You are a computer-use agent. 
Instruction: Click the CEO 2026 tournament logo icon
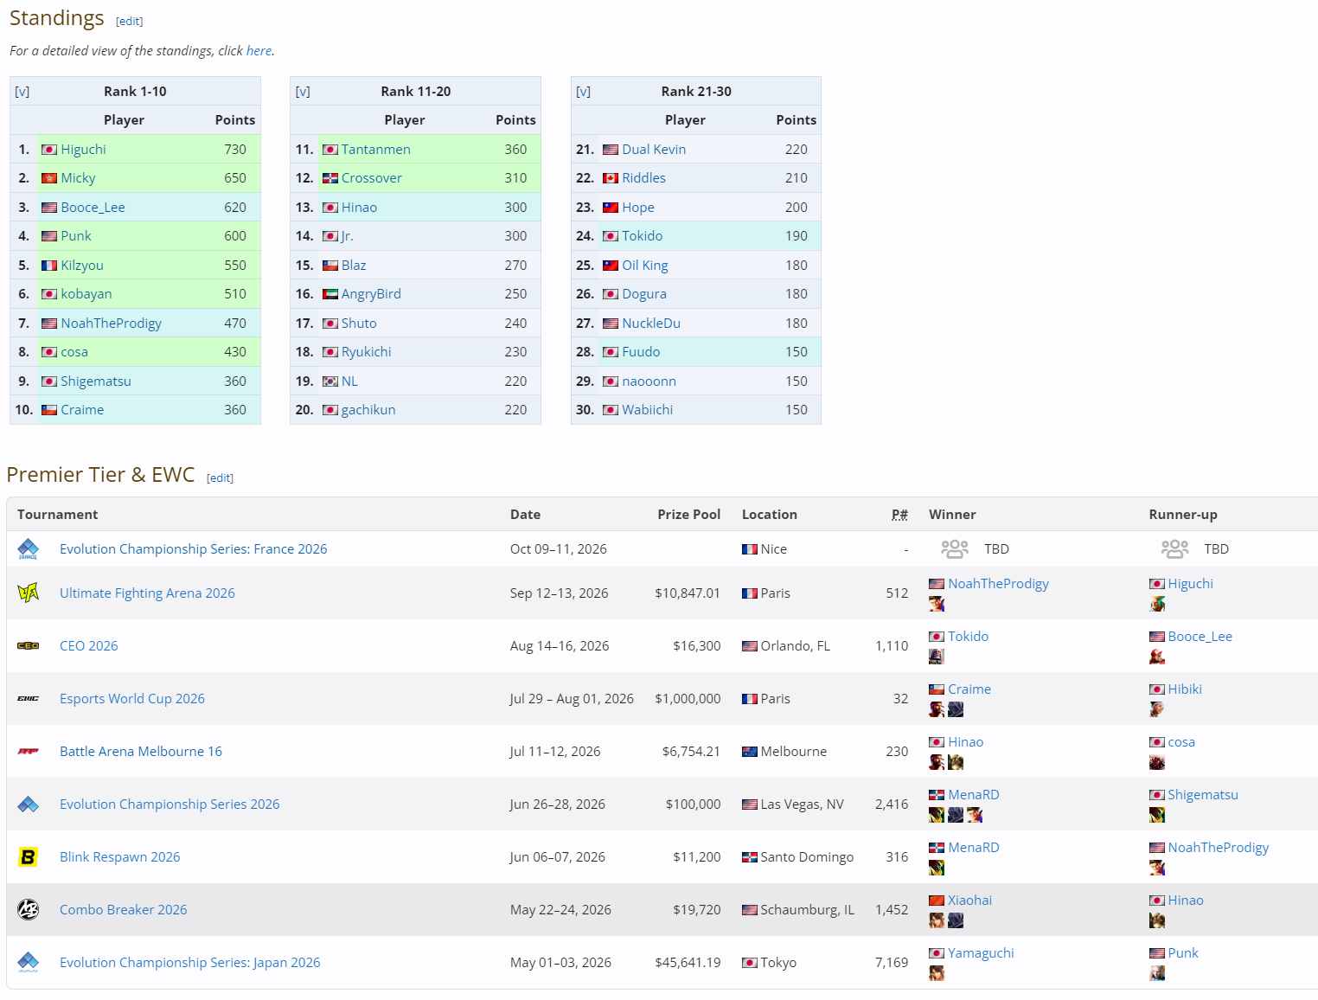point(28,645)
